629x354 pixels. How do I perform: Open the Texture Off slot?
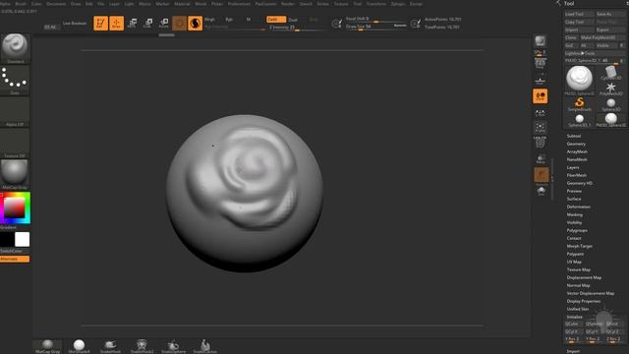[x=15, y=143]
